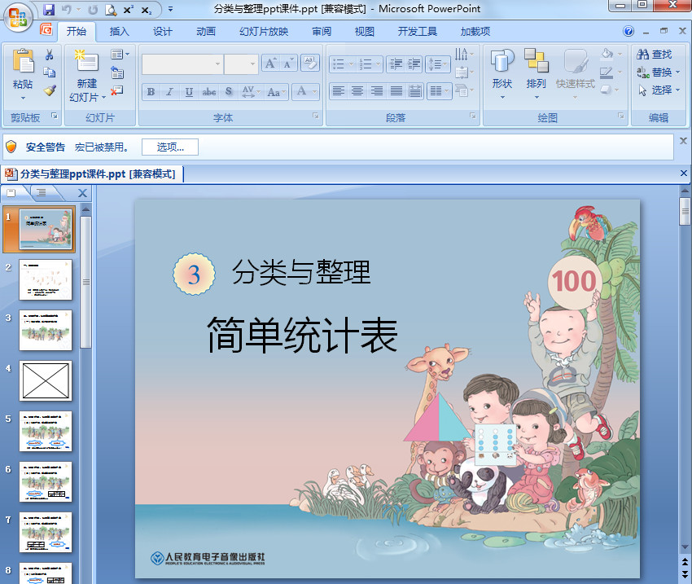Toggle Underline formatting
The width and height of the screenshot is (692, 584).
[x=189, y=92]
